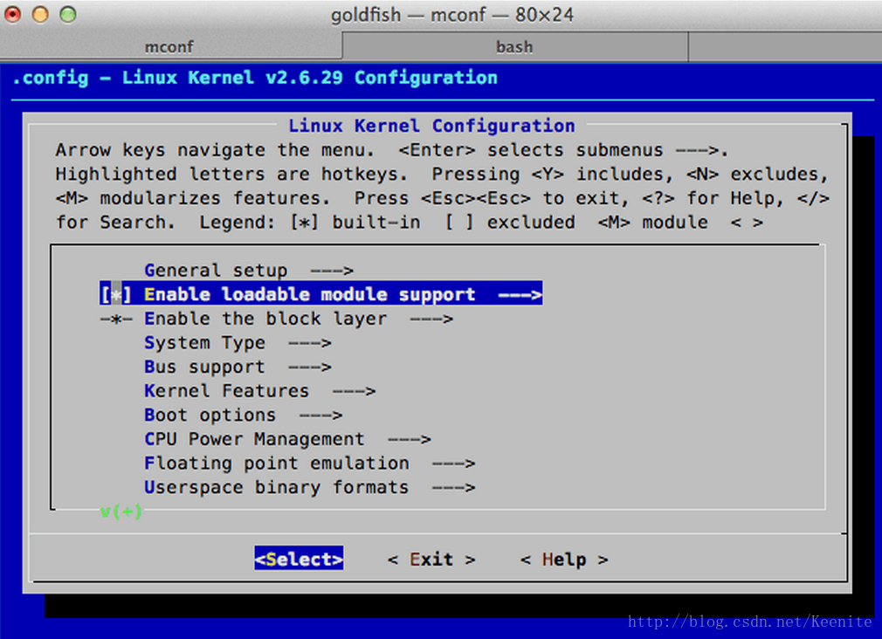The image size is (882, 639).
Task: Click the arrow after CPU Power Management
Action: click(x=410, y=440)
